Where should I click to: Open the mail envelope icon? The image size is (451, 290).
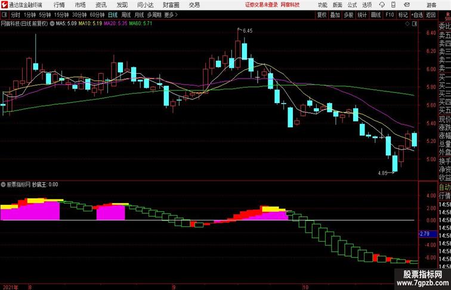pos(407,5)
